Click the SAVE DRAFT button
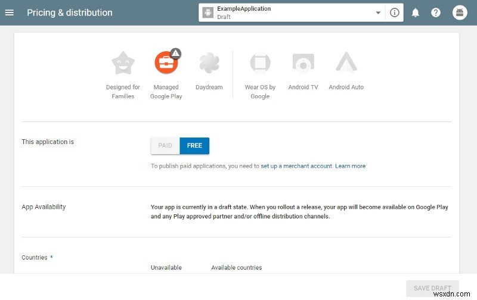 tap(432, 288)
